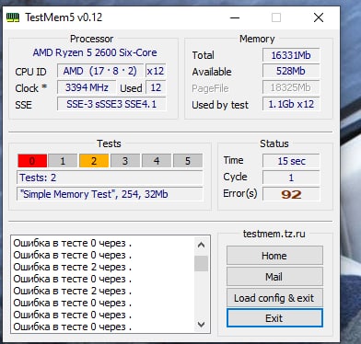Select the test 3 box

point(125,161)
